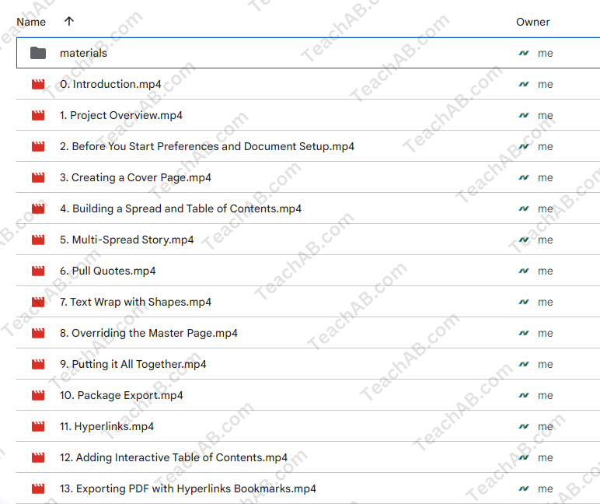Select file 1. Project Overview.mp4

coord(121,115)
